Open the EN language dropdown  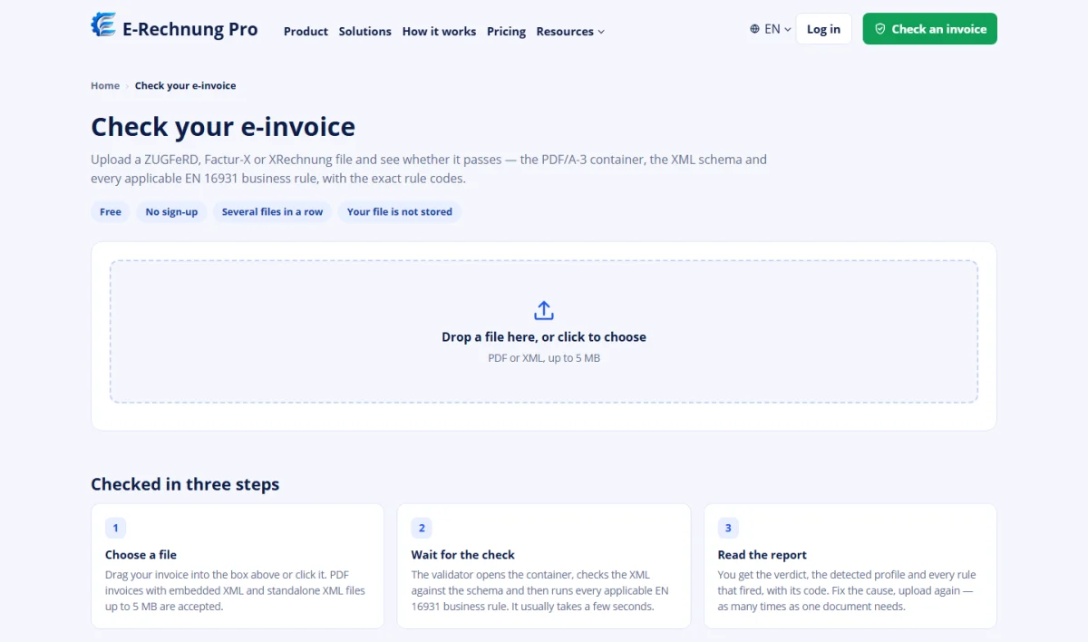[771, 29]
